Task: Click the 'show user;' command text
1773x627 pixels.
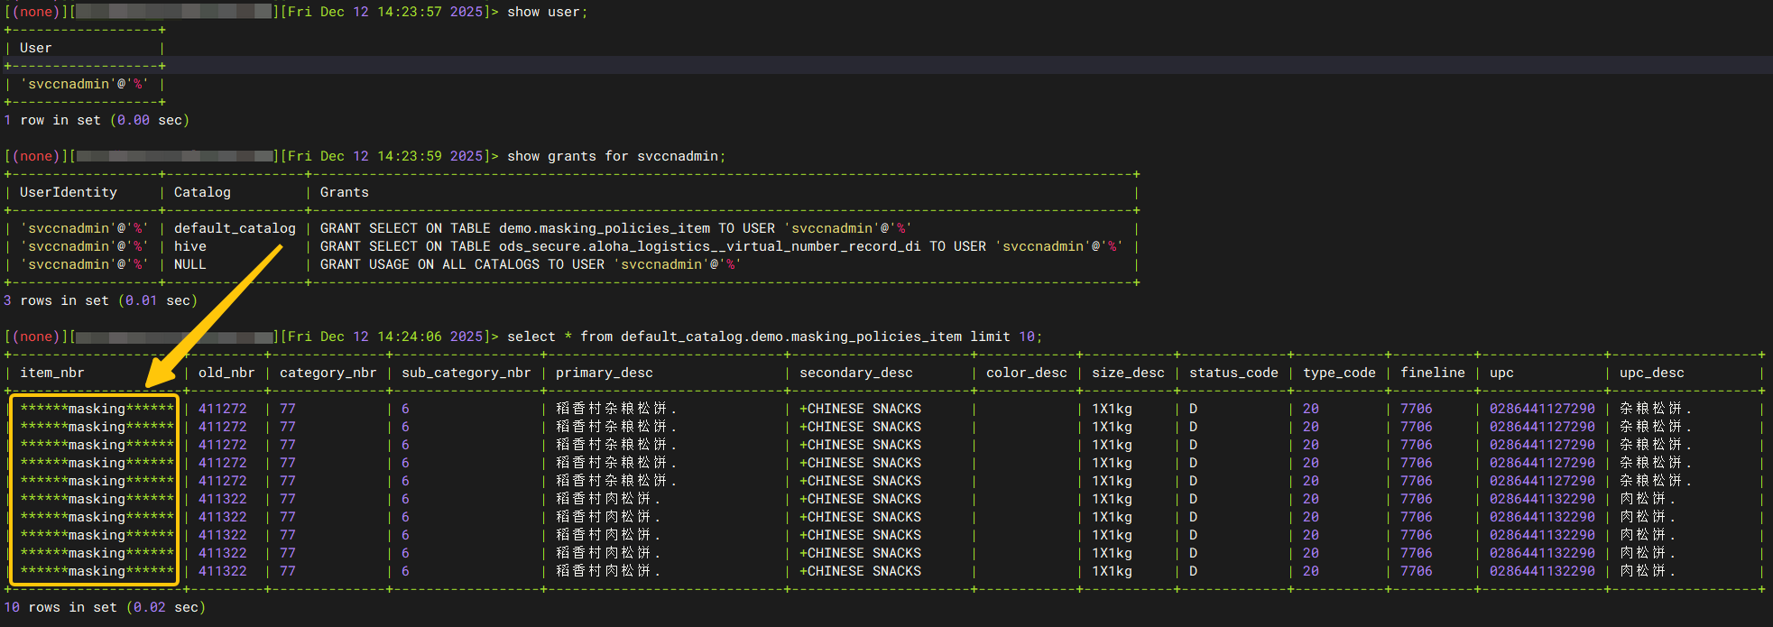Action: (x=547, y=12)
